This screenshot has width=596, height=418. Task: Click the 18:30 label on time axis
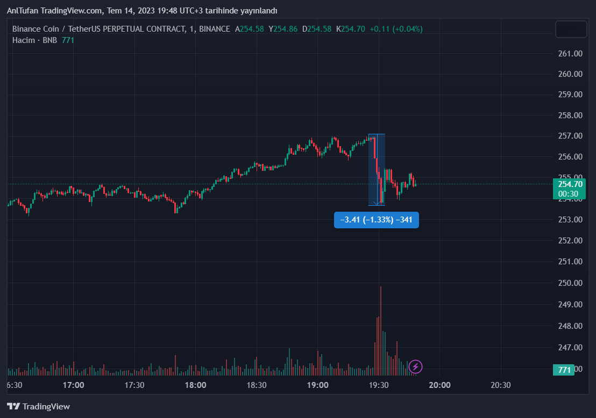[257, 385]
